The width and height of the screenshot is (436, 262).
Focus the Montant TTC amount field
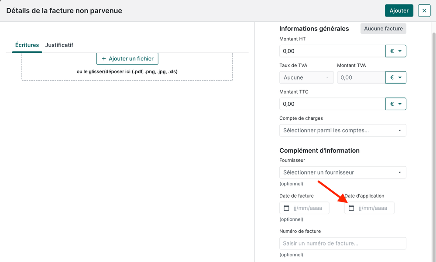332,104
